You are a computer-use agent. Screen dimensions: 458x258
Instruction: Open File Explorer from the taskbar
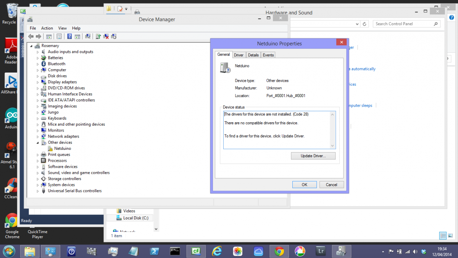30,251
